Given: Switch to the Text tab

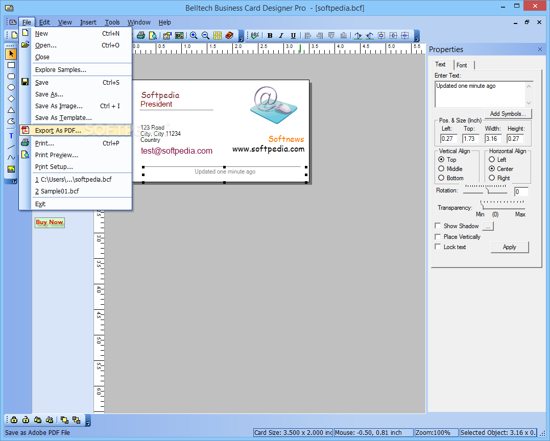Looking at the screenshot, I should [x=441, y=64].
